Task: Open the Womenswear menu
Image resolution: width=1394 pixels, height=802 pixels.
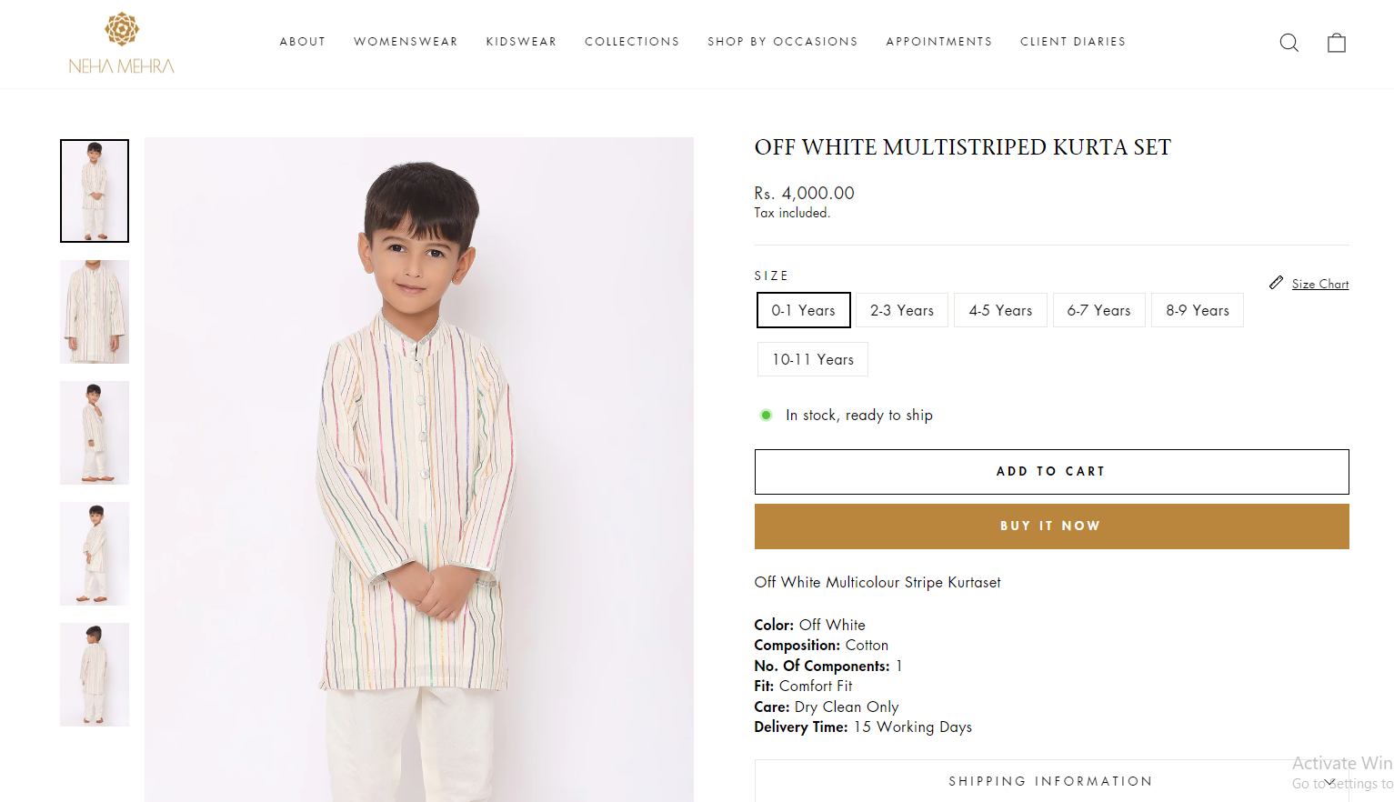Action: 406,42
